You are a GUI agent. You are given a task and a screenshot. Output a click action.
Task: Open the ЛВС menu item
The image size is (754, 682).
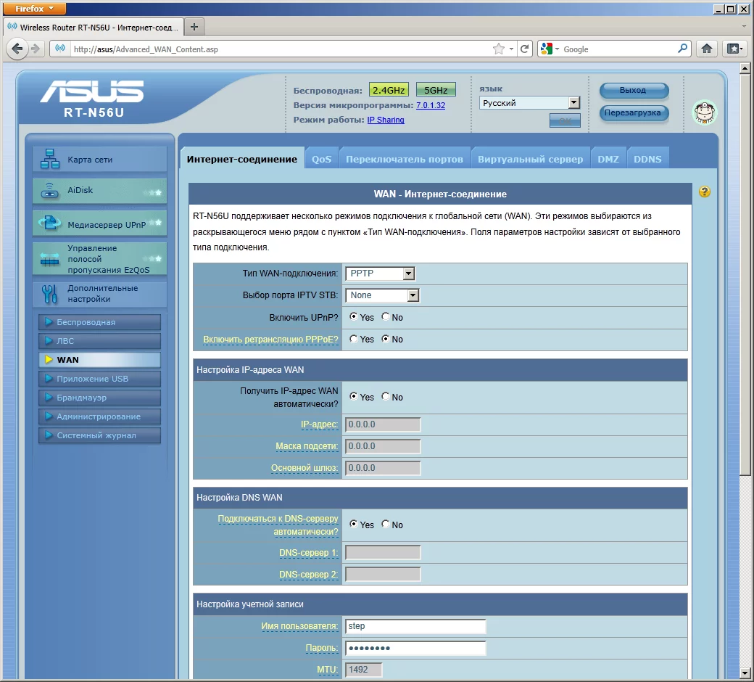point(99,341)
